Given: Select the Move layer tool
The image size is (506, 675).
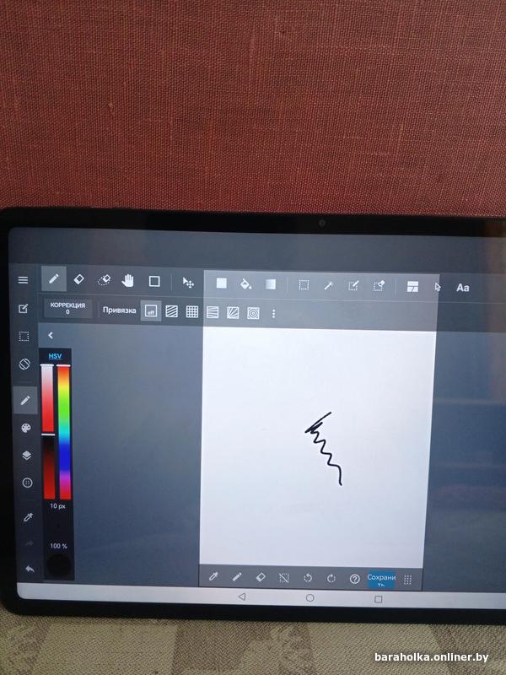Looking at the screenshot, I should pos(188,283).
